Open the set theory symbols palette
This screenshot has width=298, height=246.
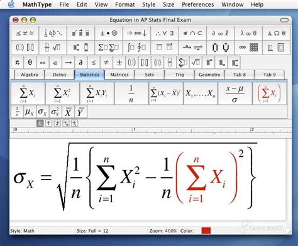tap(192, 33)
